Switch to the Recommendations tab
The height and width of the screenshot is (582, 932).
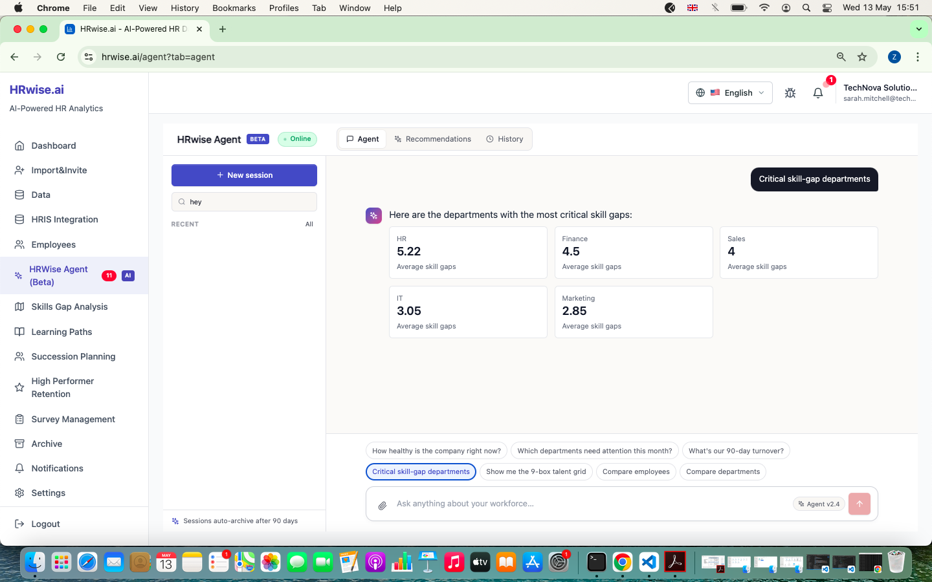[432, 139]
